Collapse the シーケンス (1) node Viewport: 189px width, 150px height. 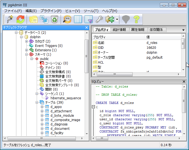tap(37, 94)
